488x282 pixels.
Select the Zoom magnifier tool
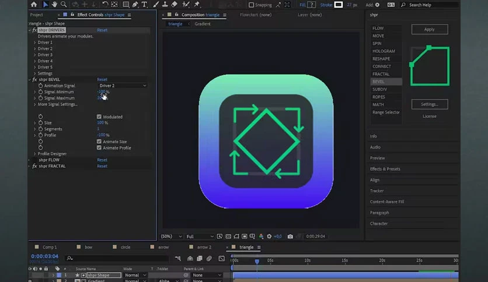[64, 4]
